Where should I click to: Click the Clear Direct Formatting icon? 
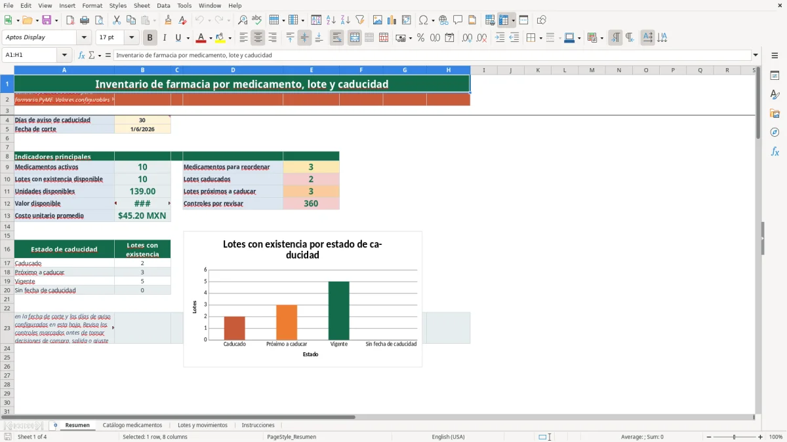[x=183, y=20]
